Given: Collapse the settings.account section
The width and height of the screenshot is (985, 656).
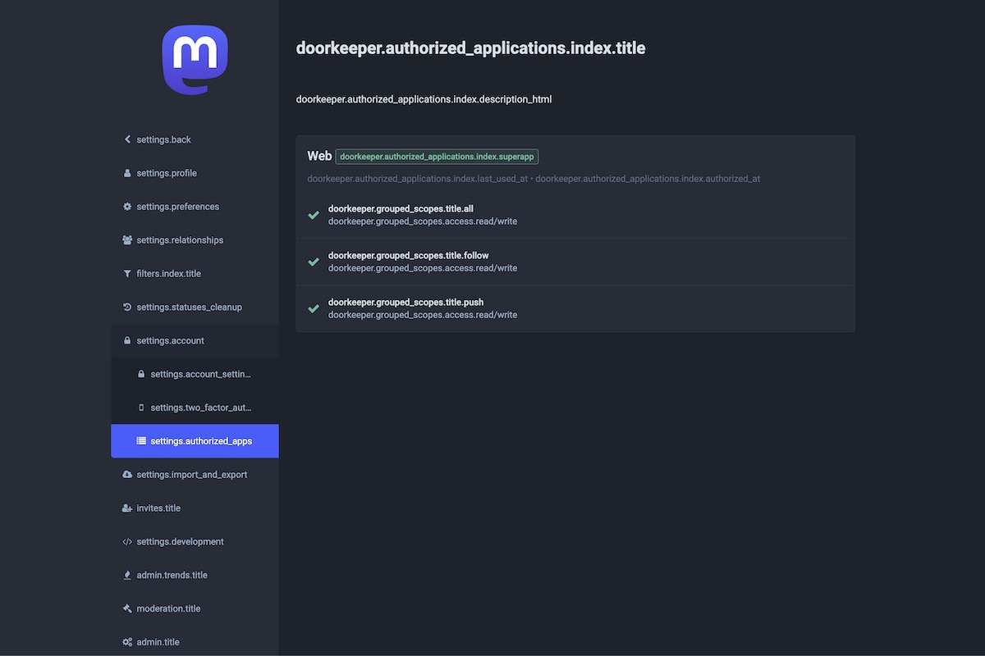Looking at the screenshot, I should 170,340.
